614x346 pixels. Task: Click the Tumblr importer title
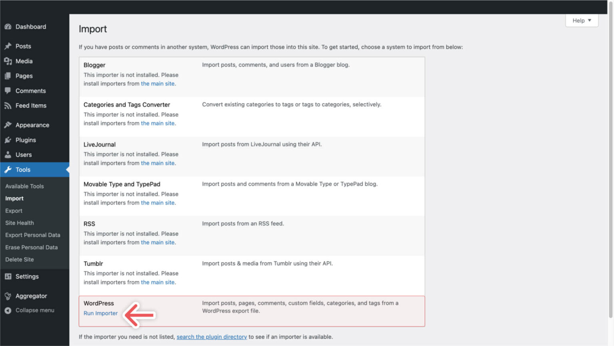(x=93, y=264)
